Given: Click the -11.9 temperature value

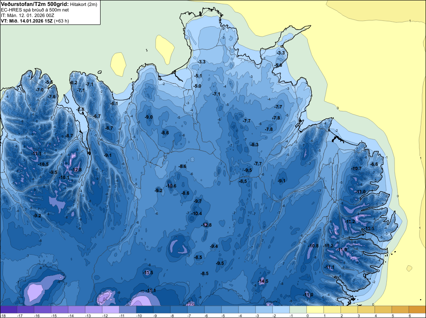Looking at the screenshot, I should pos(342,250).
